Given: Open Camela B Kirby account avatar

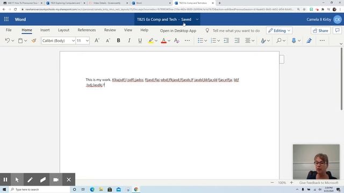Looking at the screenshot, I should coord(338,19).
